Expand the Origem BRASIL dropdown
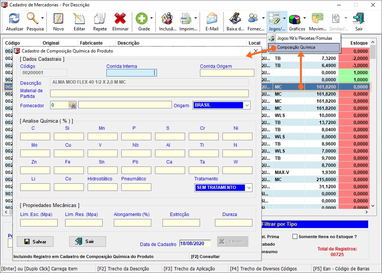This screenshot has width=382, height=273. point(247,105)
